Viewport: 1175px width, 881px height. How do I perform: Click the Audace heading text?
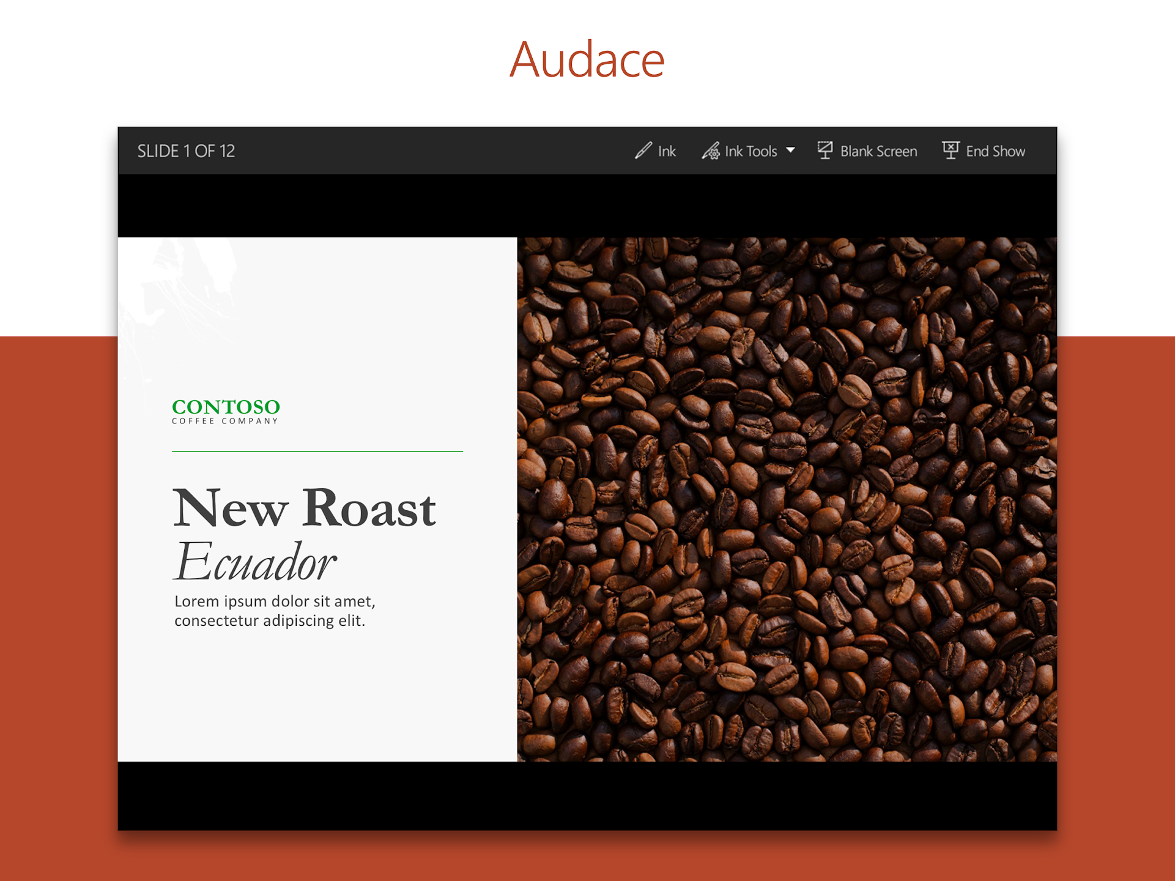(x=587, y=60)
